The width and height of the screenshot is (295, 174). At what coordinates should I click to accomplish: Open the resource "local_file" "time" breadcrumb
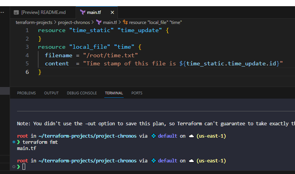(x=155, y=22)
